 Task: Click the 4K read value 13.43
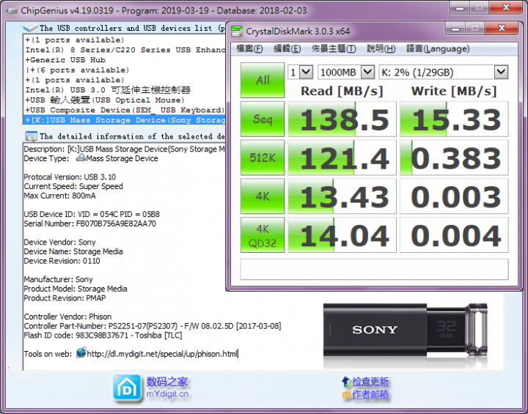[342, 196]
